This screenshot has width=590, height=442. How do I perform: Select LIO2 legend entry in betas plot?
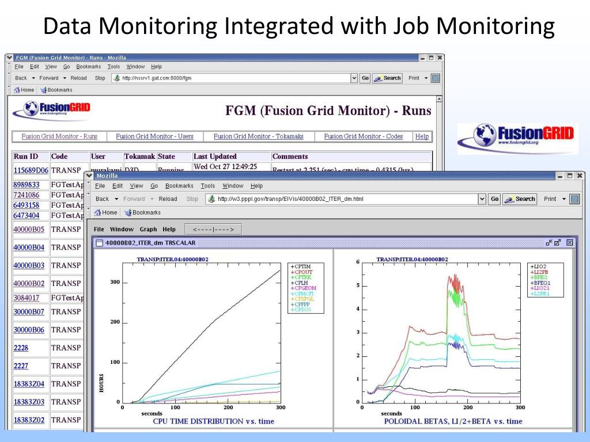coord(538,266)
